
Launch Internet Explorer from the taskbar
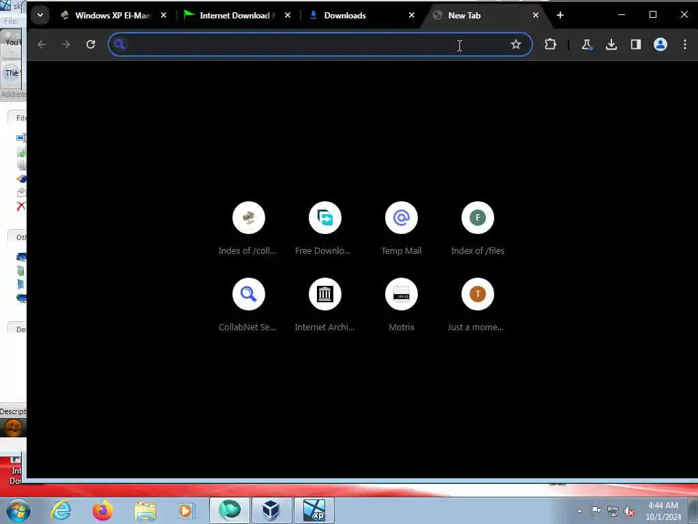[x=61, y=510]
